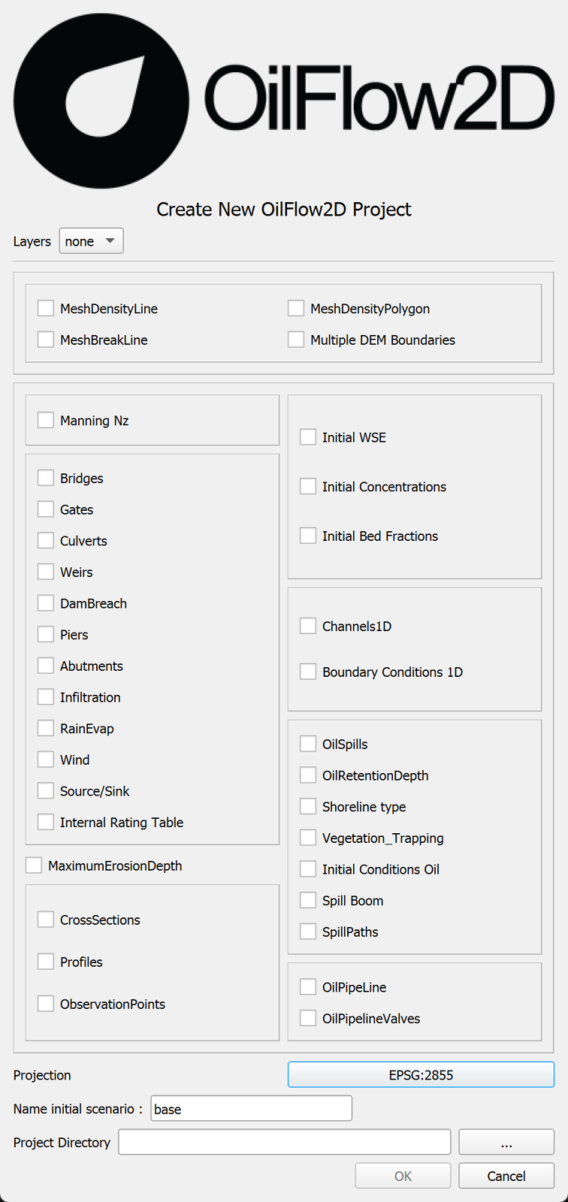Tick the Spill Boom checkbox
Viewport: 568px width, 1202px height.
click(x=308, y=901)
